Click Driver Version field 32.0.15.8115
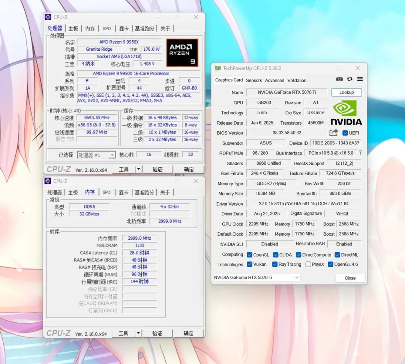The width and height of the screenshot is (405, 364). click(x=303, y=204)
